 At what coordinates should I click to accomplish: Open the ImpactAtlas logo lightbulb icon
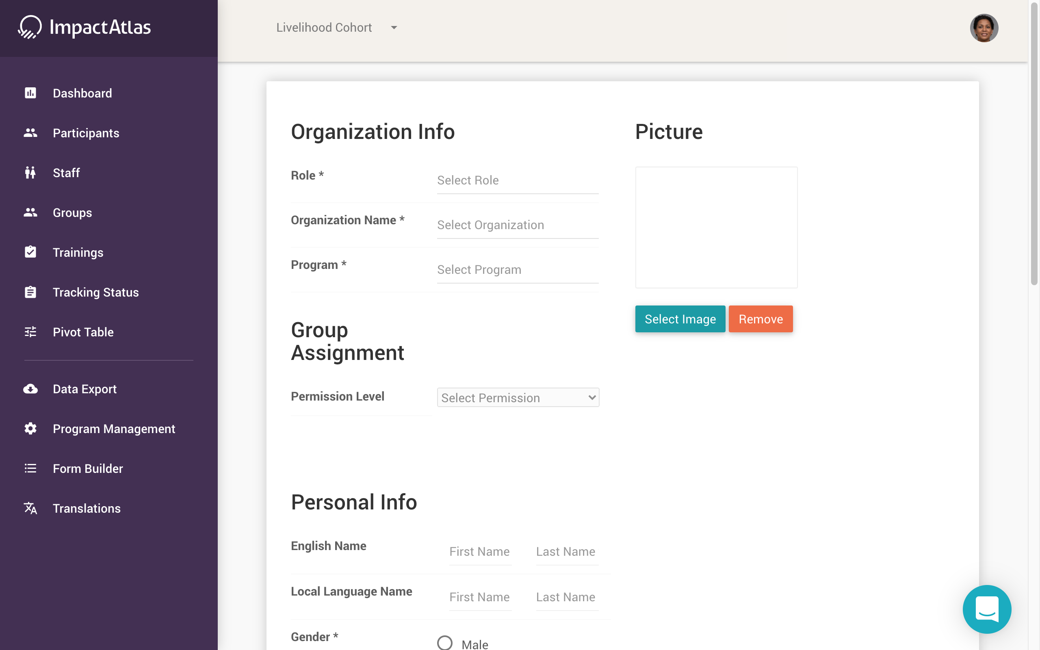29,27
